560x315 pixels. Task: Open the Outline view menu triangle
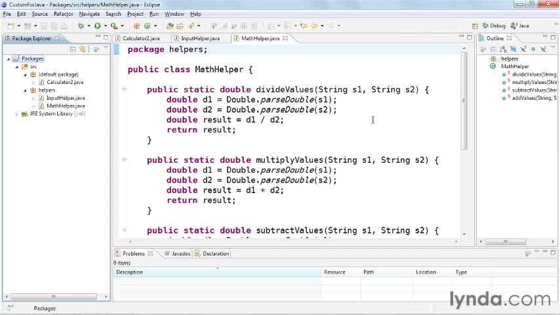tap(553, 48)
